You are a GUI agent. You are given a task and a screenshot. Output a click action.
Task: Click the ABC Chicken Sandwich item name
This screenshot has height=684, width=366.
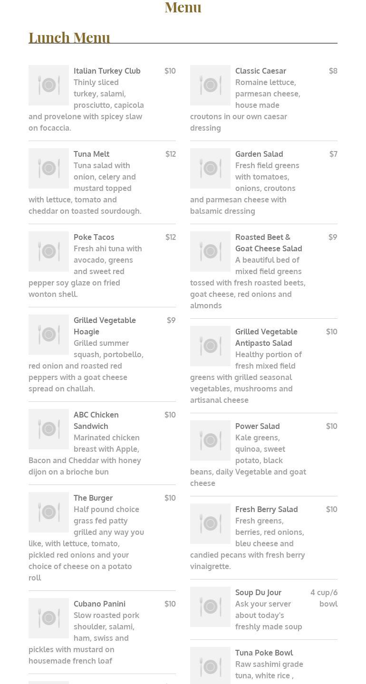96,420
